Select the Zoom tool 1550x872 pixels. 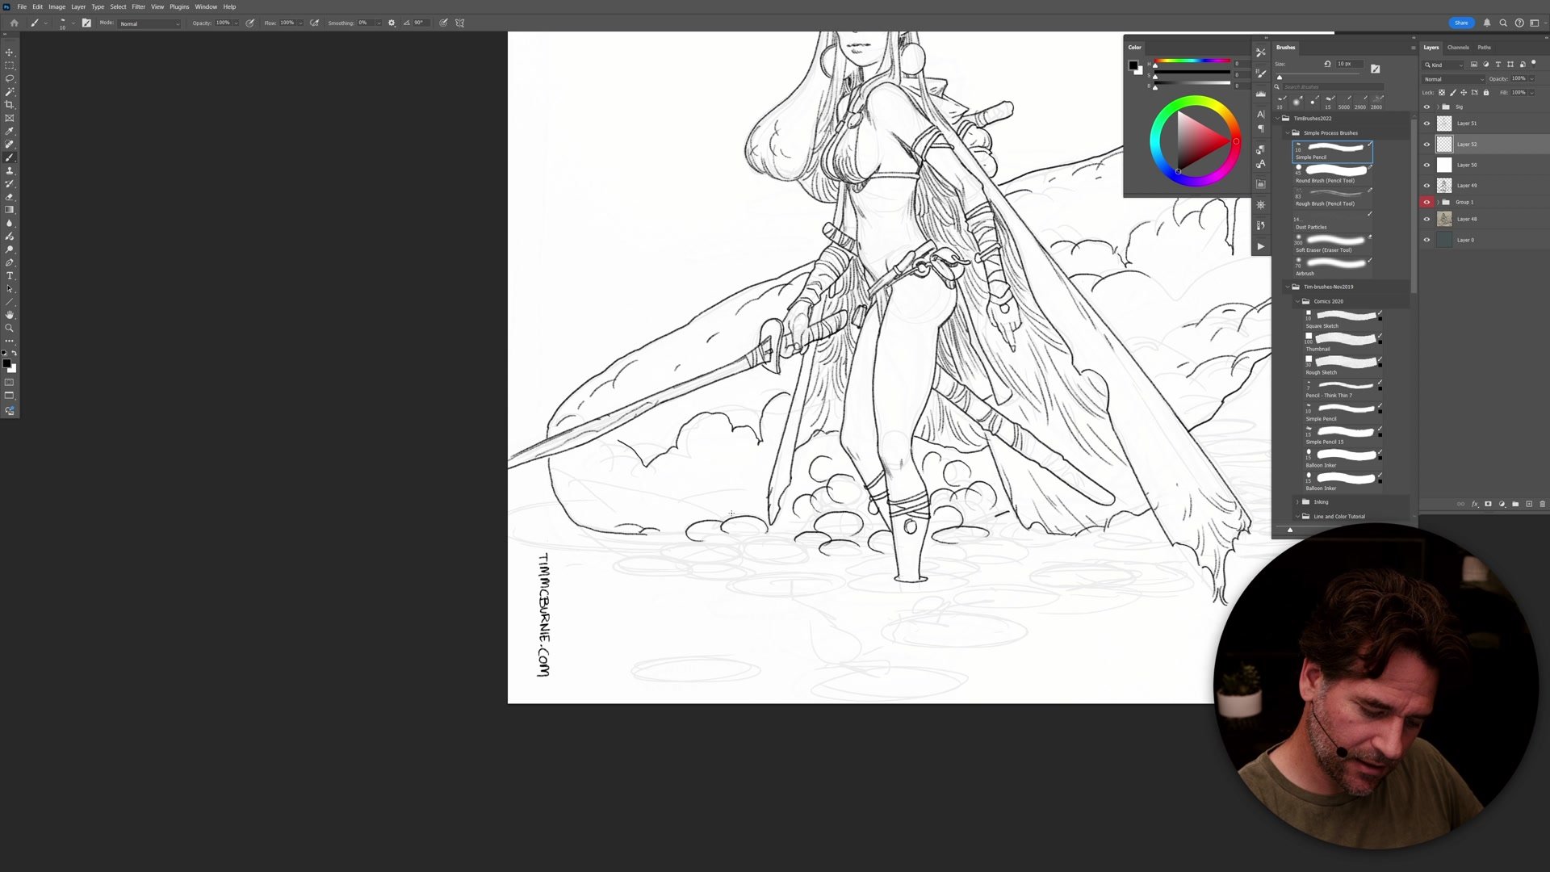[10, 326]
